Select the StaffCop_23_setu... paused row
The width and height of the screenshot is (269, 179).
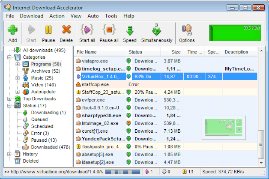(x=166, y=92)
